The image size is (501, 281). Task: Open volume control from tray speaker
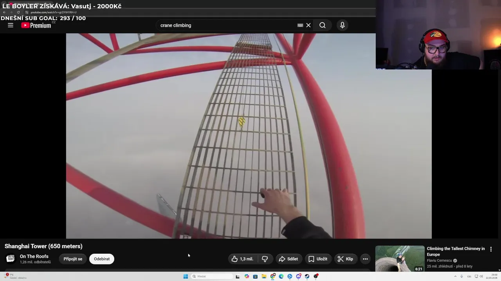pyautogui.click(x=481, y=276)
